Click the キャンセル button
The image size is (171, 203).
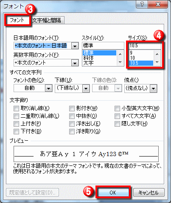click(x=149, y=192)
